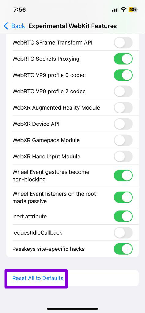Turn on WebXR Hand Input Module
This screenshot has height=313, width=145.
coord(123,156)
